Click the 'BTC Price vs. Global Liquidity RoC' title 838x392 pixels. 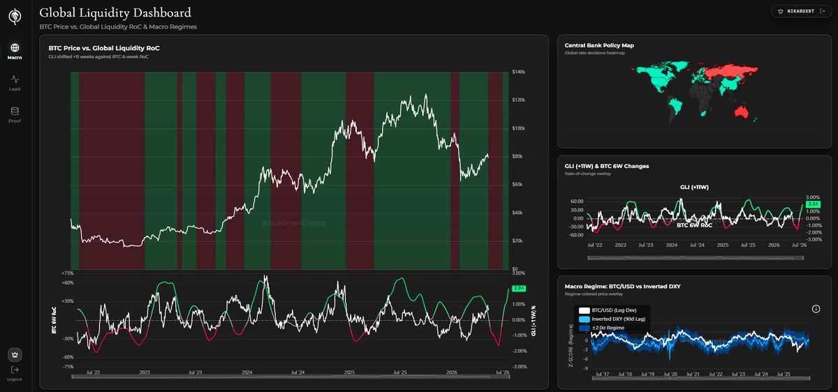point(104,47)
